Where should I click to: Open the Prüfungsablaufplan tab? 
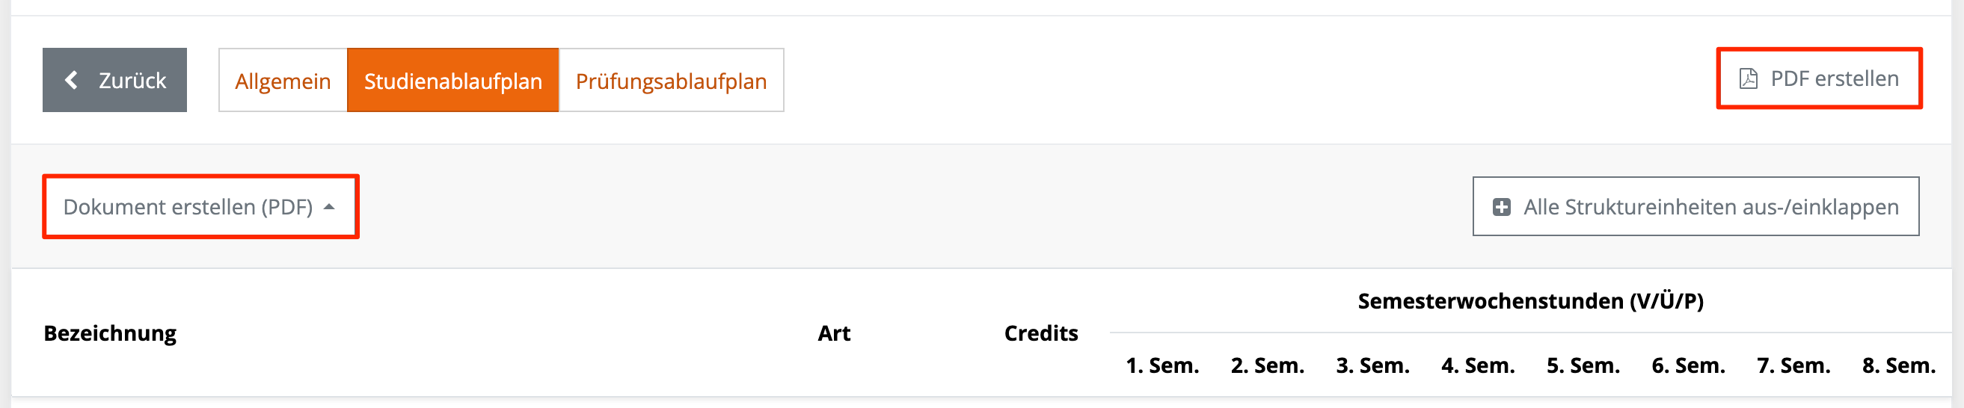(671, 81)
